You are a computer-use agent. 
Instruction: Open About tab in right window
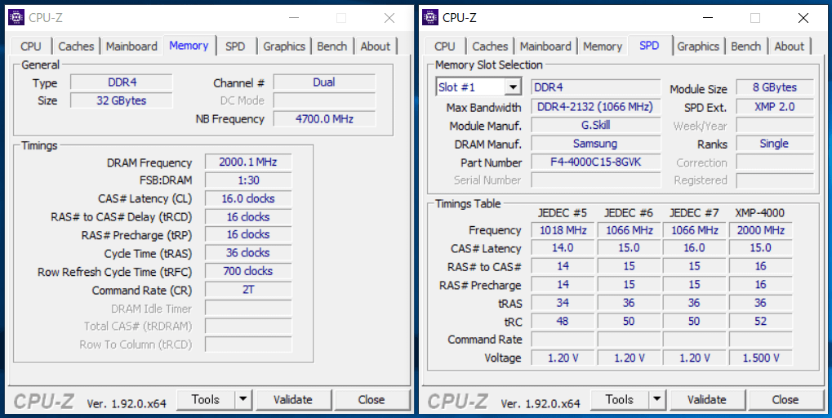789,47
